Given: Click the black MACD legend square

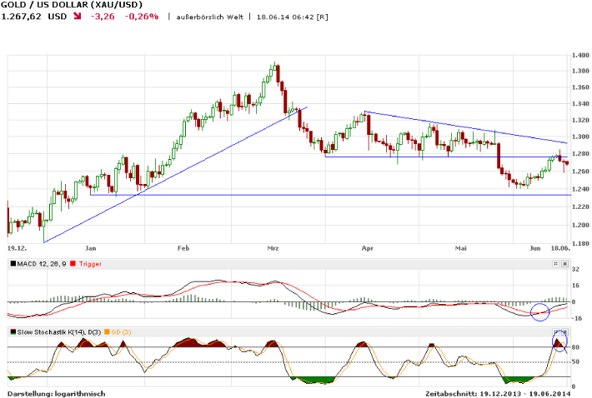Looking at the screenshot, I should (12, 264).
